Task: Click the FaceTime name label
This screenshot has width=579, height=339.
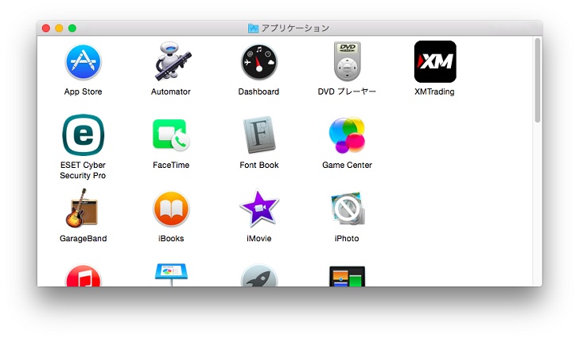Action: [x=171, y=165]
